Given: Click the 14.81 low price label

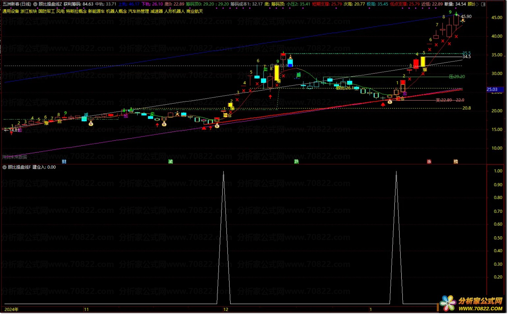Looking at the screenshot, I should pyautogui.click(x=14, y=130).
